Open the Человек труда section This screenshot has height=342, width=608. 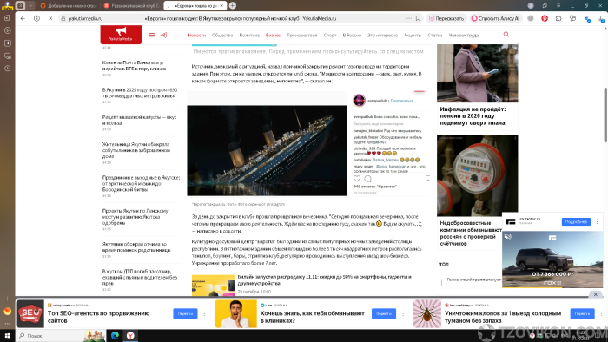point(463,36)
